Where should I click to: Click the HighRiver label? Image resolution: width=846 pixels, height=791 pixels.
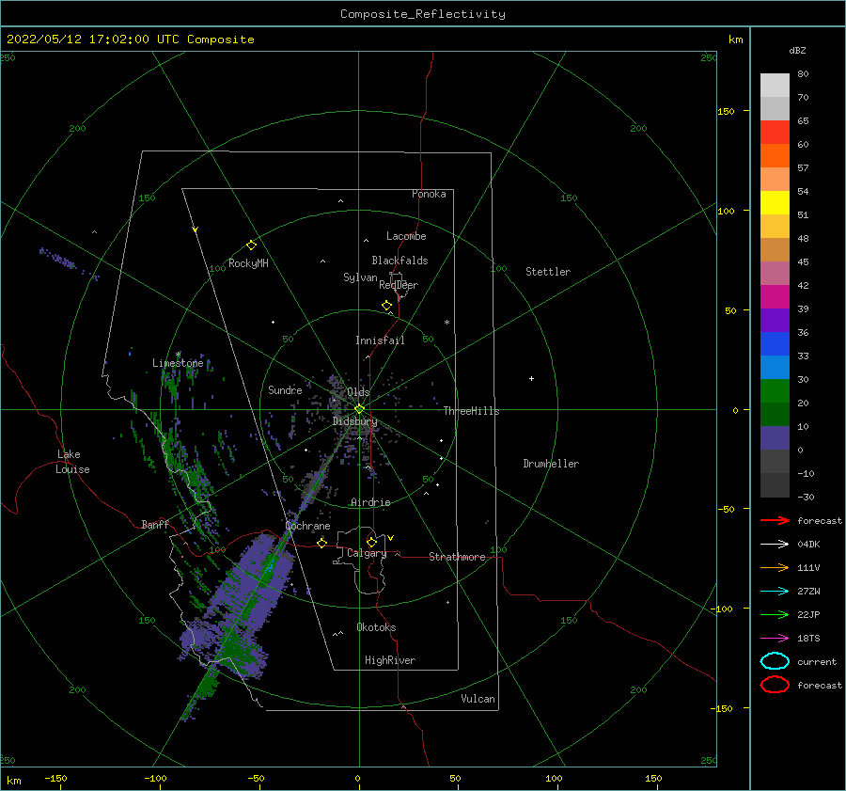(390, 660)
